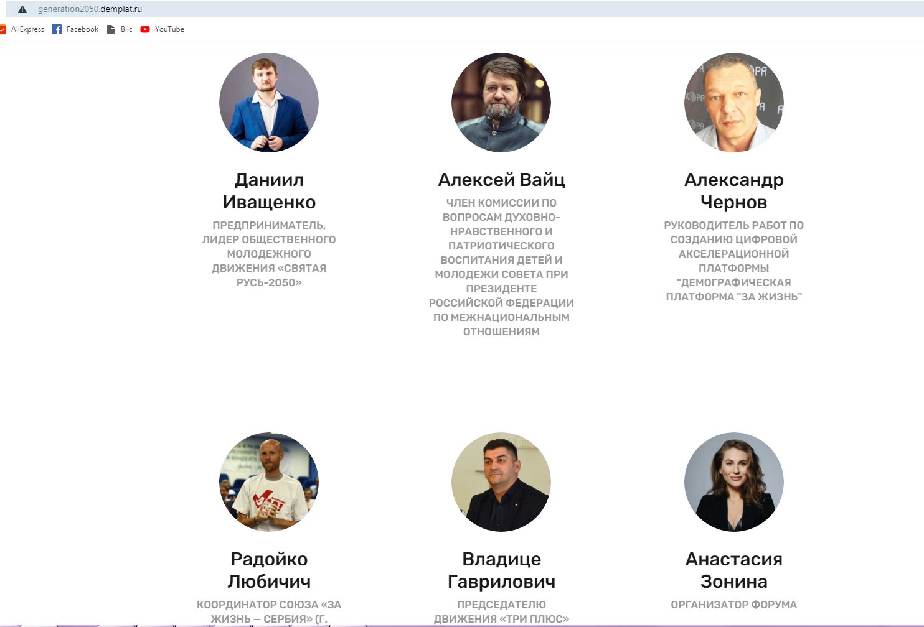
Task: Click Александр Чернов's round portrait
Action: 734,103
